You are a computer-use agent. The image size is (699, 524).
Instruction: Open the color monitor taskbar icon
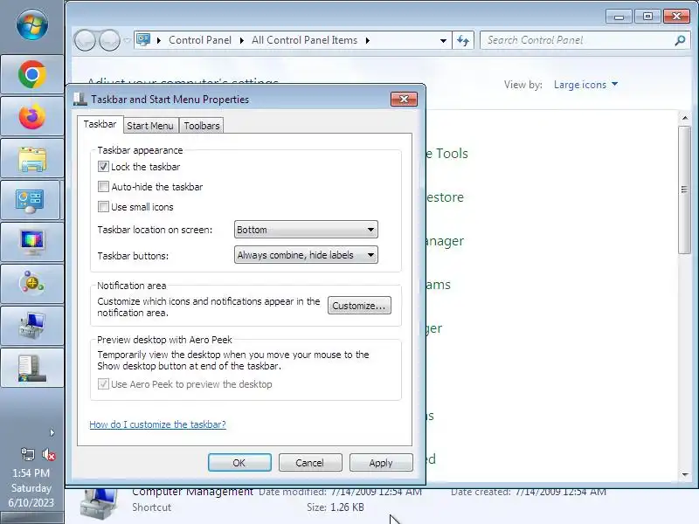point(32,243)
